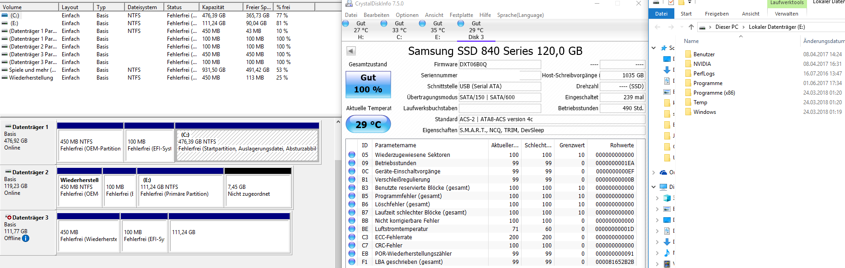Sort by the % frei column header

point(295,7)
